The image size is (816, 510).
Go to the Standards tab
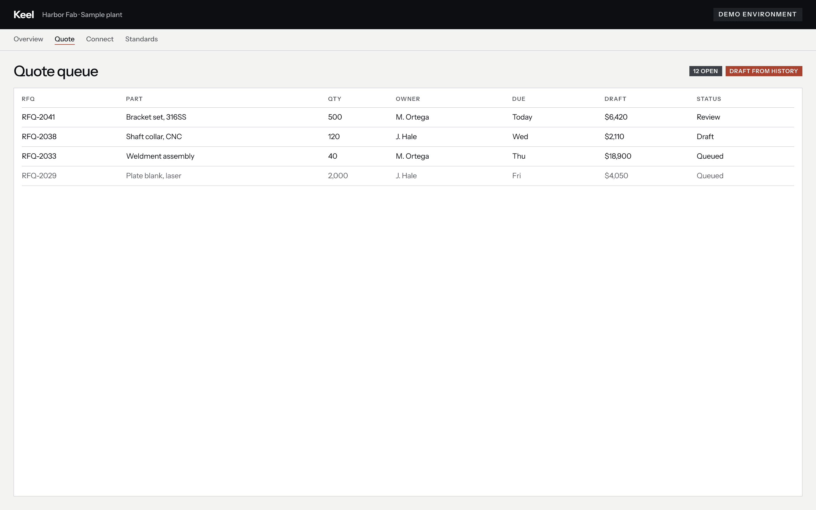[141, 39]
